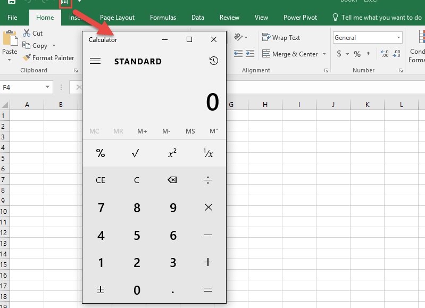Expand Number format dialog launcher
This screenshot has height=308, width=425.
pyautogui.click(x=401, y=71)
